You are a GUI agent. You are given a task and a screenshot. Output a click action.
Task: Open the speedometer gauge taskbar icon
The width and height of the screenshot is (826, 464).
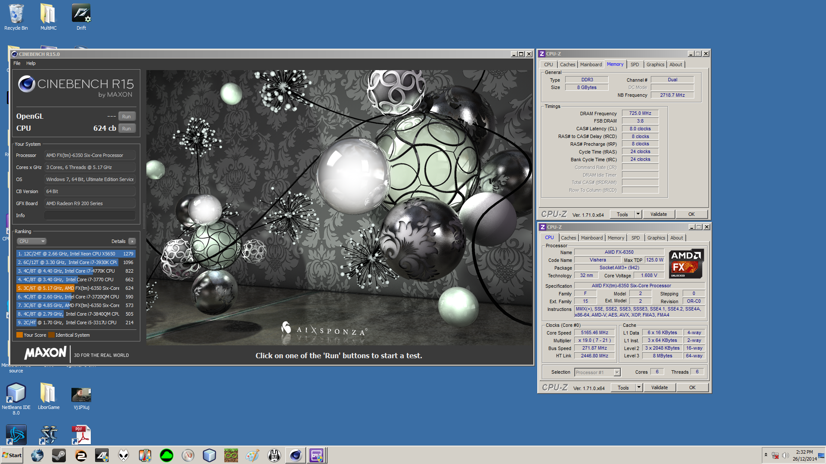click(188, 455)
